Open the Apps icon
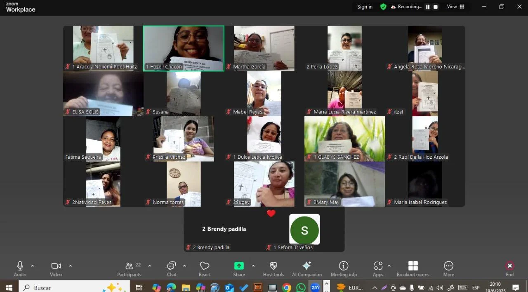This screenshot has width=528, height=292. tap(378, 266)
